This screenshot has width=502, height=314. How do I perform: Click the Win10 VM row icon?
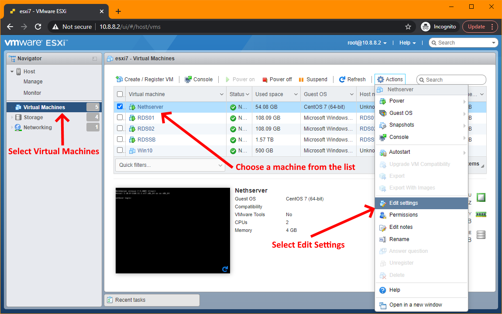click(x=132, y=151)
